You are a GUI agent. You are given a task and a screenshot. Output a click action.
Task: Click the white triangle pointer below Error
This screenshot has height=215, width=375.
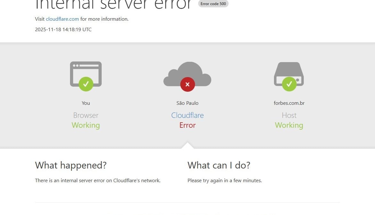coord(187,146)
